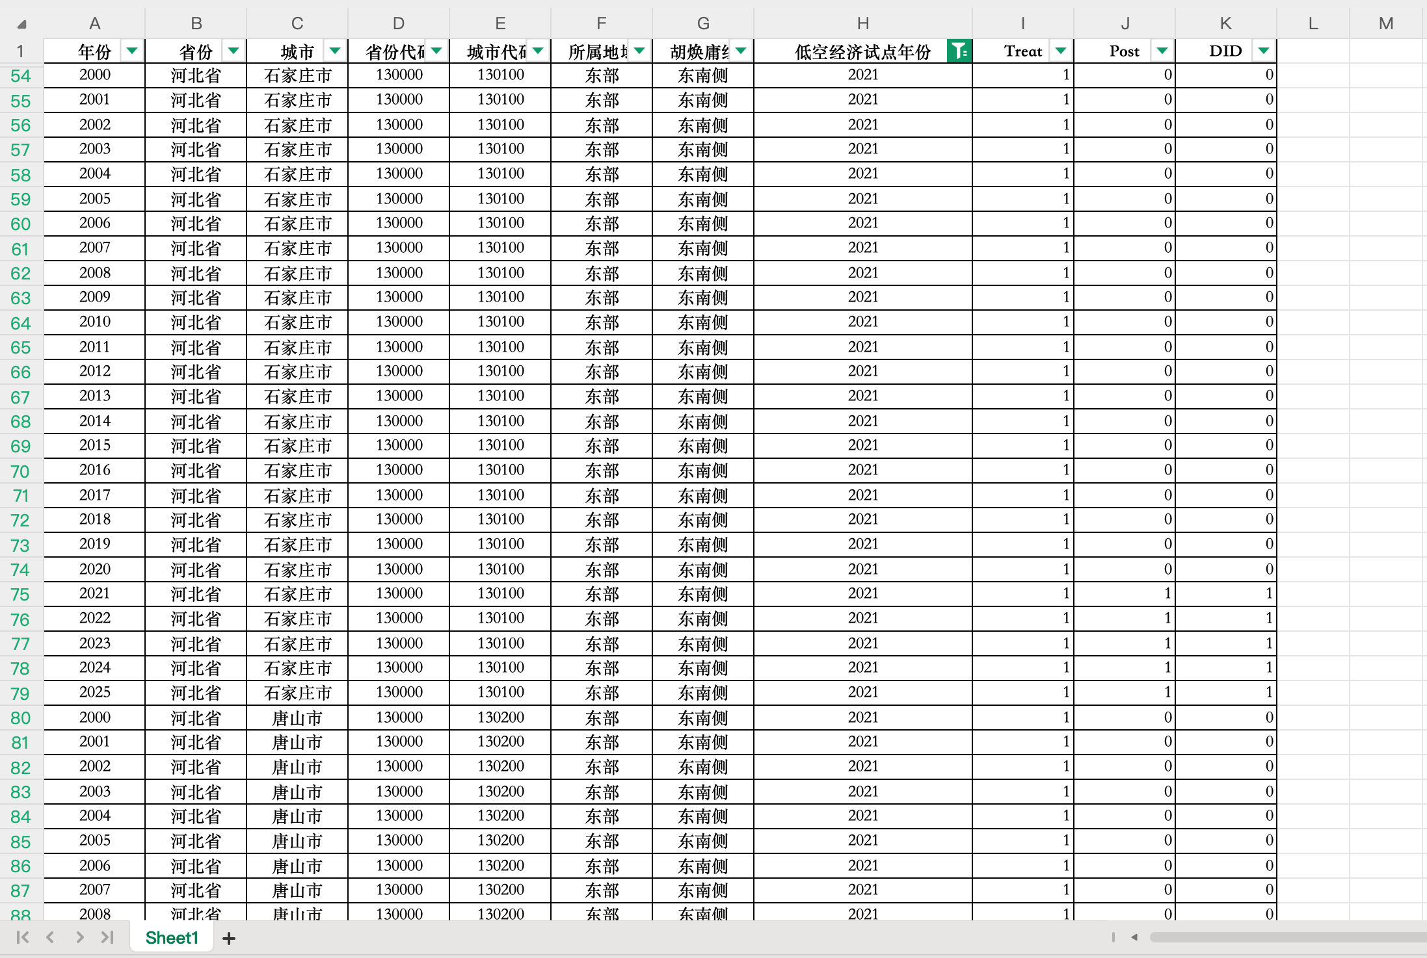
Task: Click the plus button to add new sheet
Action: pos(229,938)
